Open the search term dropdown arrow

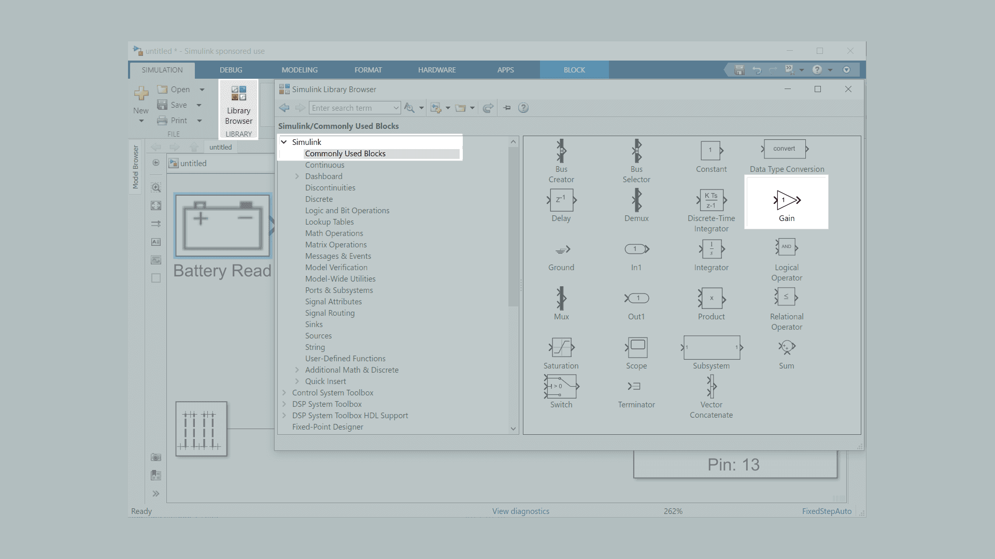coord(396,108)
